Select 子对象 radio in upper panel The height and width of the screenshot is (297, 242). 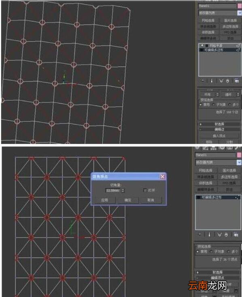click(214, 104)
